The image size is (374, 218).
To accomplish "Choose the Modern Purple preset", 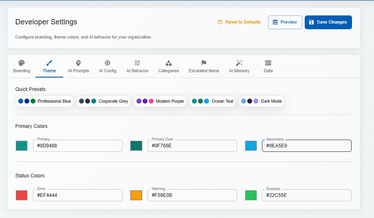I will [x=160, y=101].
